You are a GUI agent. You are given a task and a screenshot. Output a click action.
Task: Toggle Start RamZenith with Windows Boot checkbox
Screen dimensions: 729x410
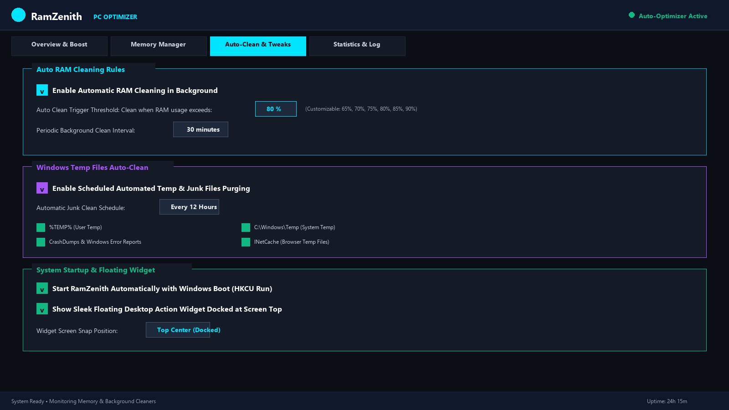pyautogui.click(x=42, y=288)
